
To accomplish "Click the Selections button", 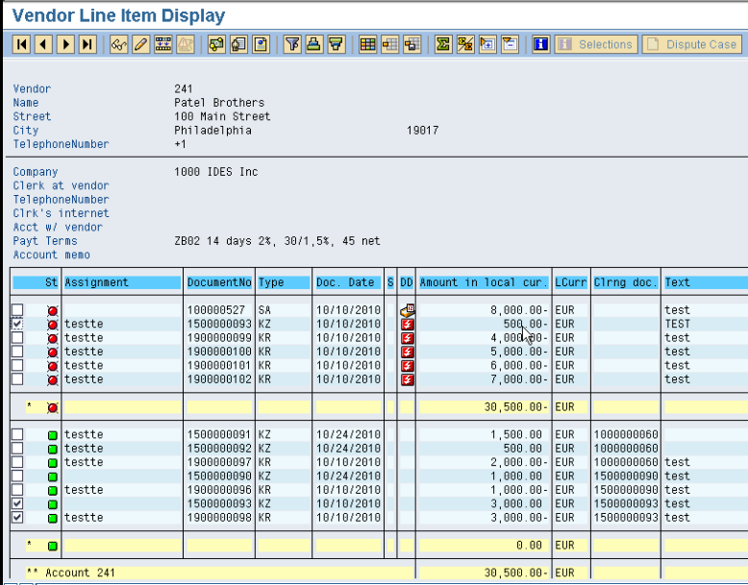I will (x=596, y=44).
